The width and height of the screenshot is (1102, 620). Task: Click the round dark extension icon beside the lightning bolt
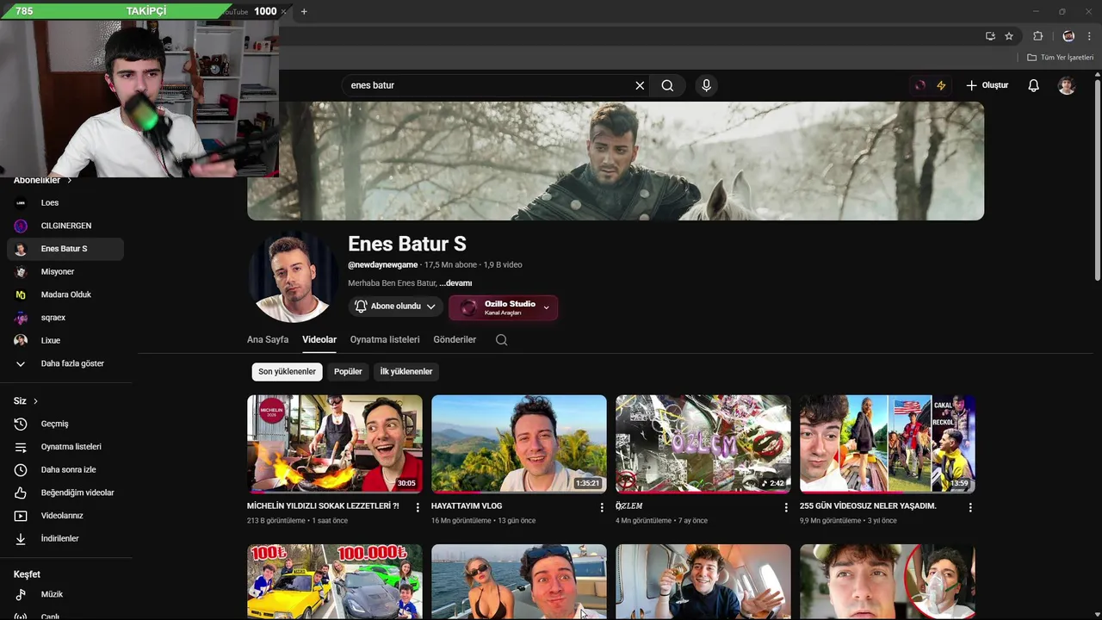[x=920, y=85]
